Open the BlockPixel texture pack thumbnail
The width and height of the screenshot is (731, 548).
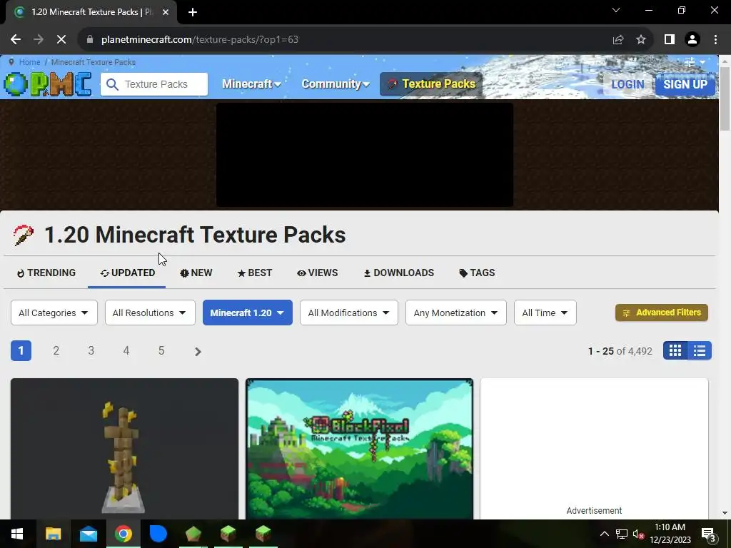pyautogui.click(x=360, y=449)
